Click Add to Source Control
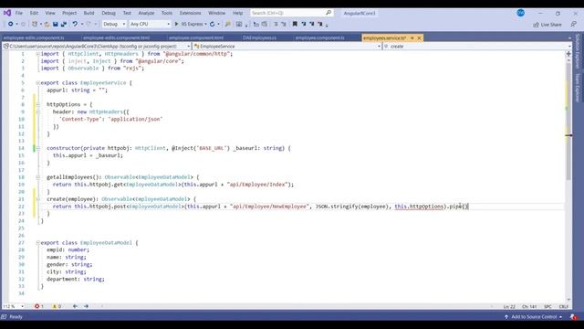This screenshot has width=584, height=329. click(533, 317)
